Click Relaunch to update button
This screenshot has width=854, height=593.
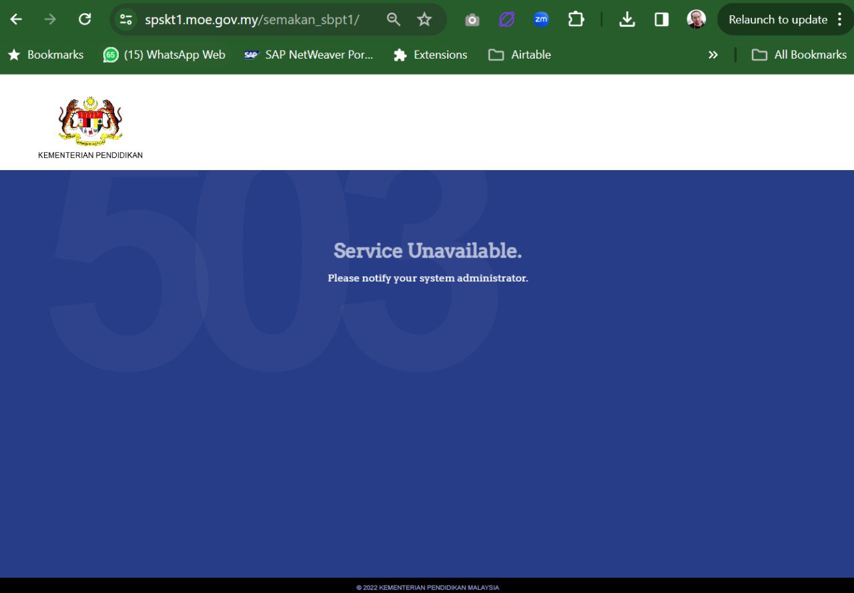point(777,19)
